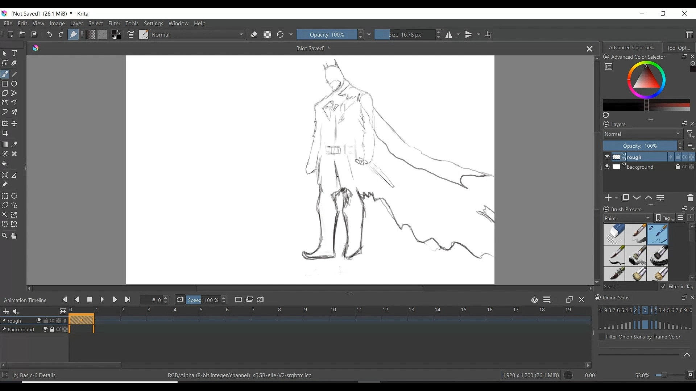The height and width of the screenshot is (391, 696).
Task: Pick the Fill bucket tool
Action: pos(5,164)
